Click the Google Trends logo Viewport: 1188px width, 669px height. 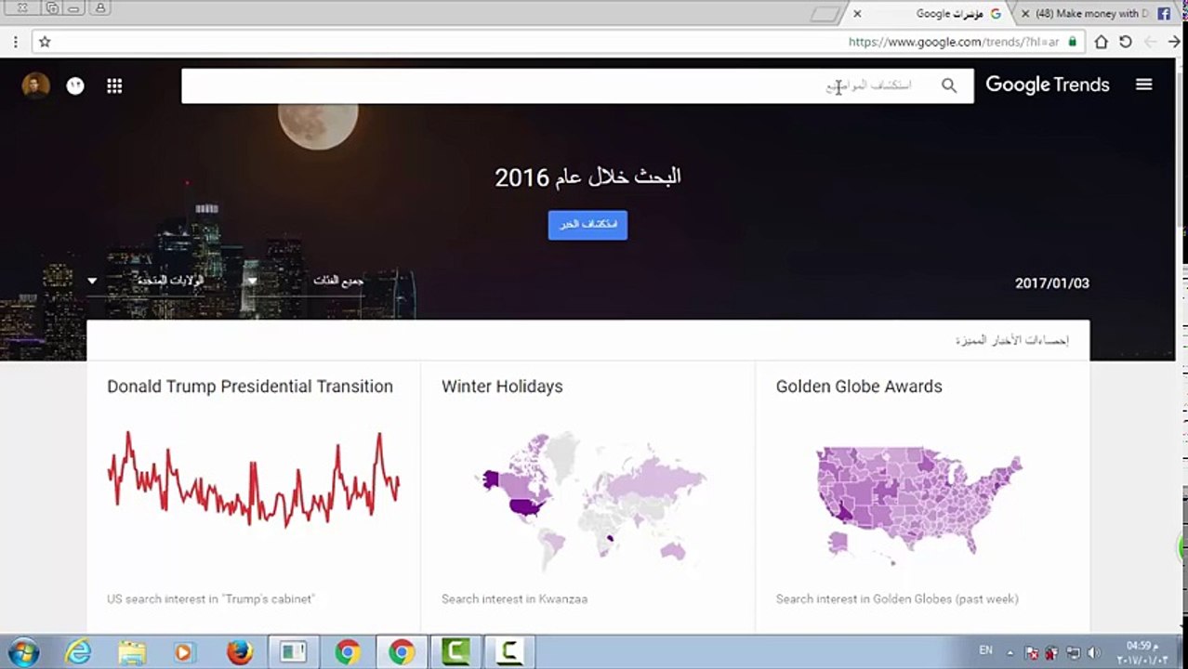click(1047, 85)
